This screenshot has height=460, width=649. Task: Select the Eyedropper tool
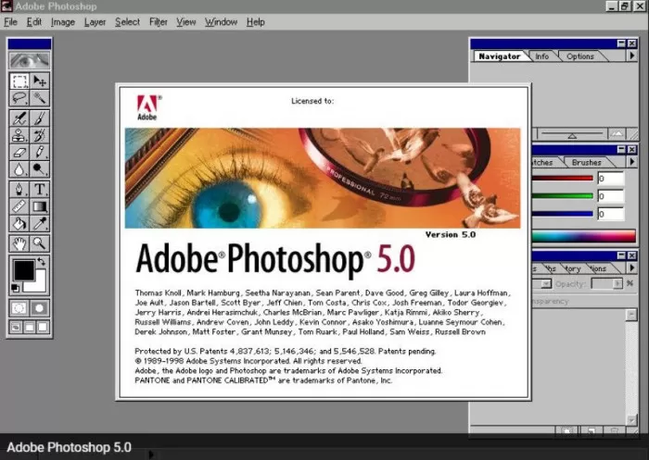click(x=40, y=223)
